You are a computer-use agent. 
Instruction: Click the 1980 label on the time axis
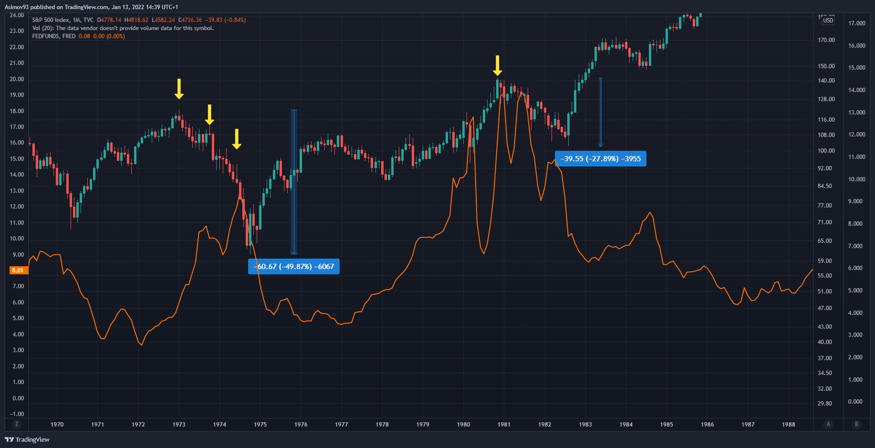point(463,424)
